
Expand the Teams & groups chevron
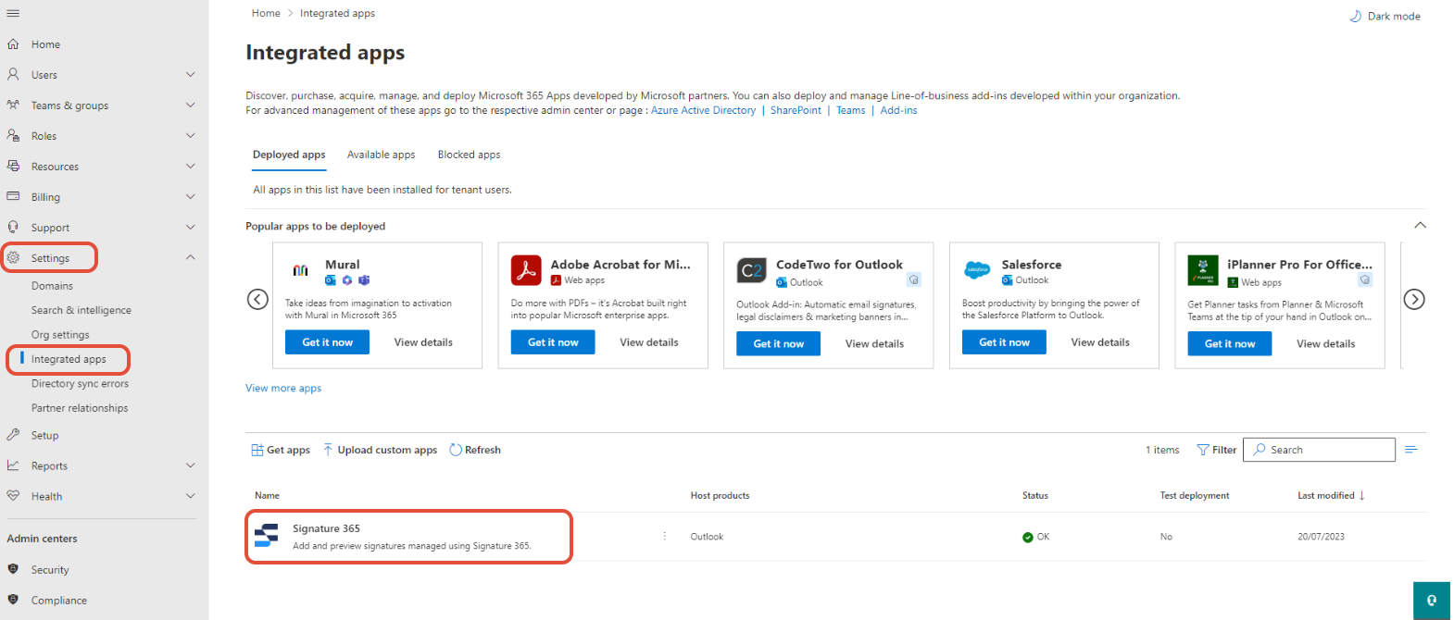(190, 105)
